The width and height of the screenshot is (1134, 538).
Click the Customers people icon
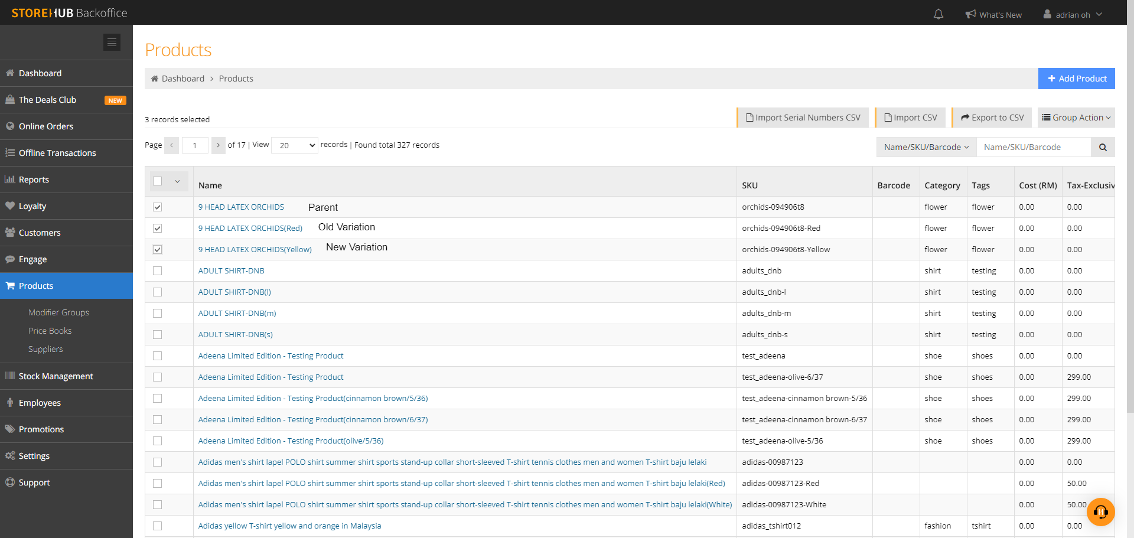pyautogui.click(x=10, y=233)
